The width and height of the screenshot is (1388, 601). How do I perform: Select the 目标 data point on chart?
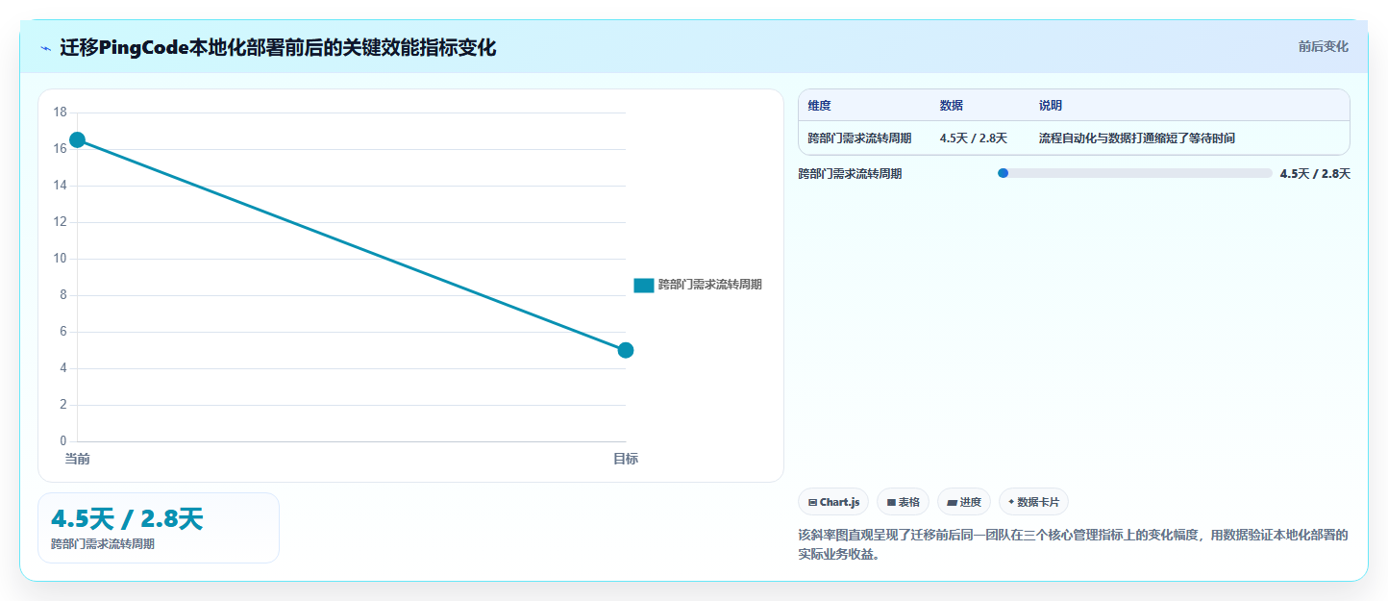pos(626,350)
